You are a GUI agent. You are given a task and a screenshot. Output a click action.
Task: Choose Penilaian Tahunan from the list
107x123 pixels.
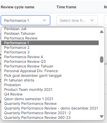(50, 33)
